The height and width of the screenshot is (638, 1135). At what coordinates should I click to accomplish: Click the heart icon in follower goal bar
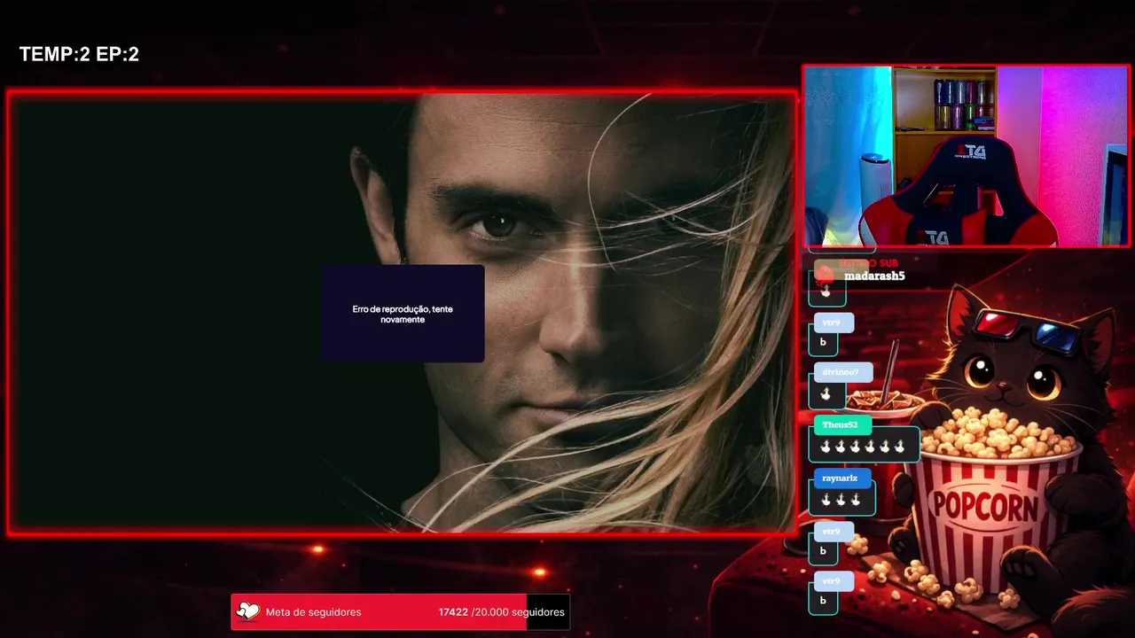tap(247, 611)
